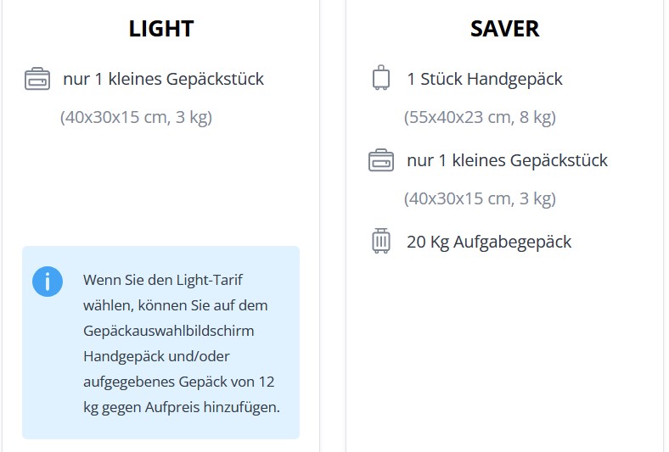Click the 'kg gegen Aufpreis hinzufügen.' line
This screenshot has width=669, height=452.
coord(181,407)
